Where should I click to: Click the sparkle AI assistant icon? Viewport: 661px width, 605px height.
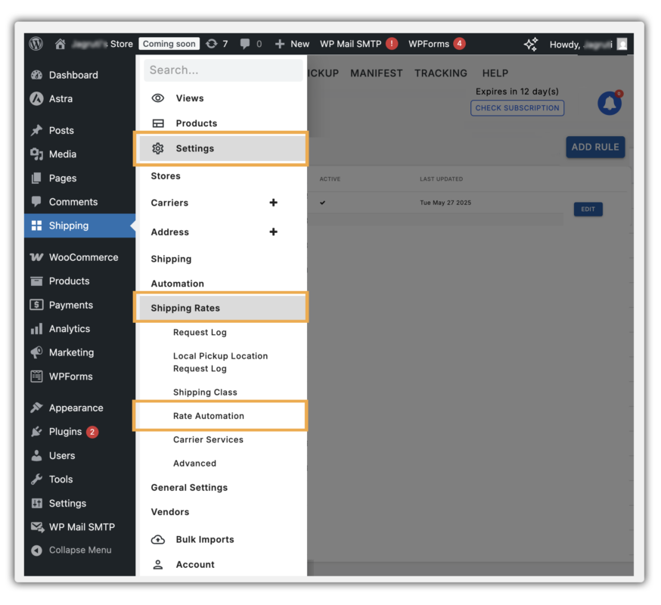531,45
